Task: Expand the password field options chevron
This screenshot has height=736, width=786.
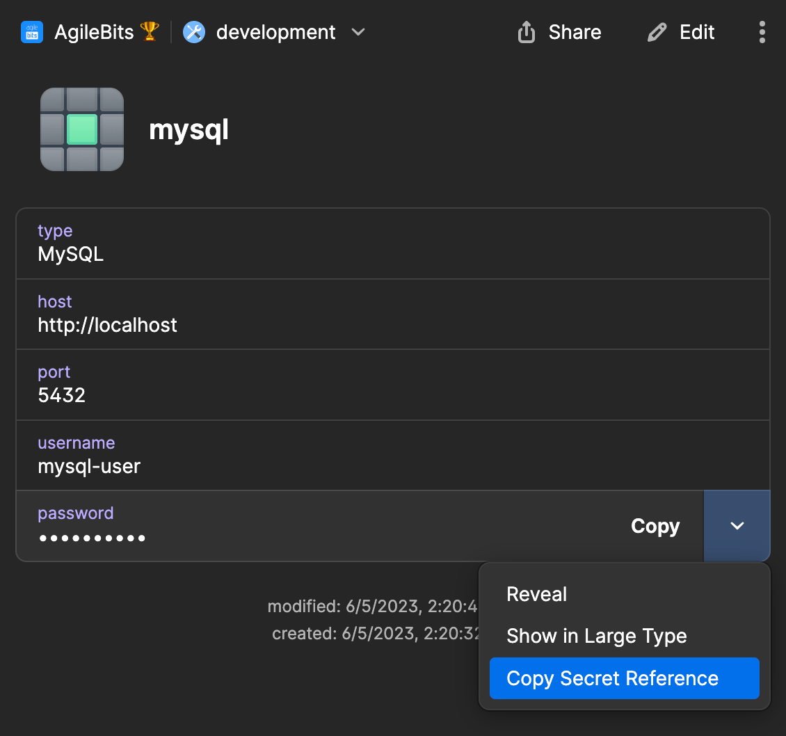Action: coord(737,526)
